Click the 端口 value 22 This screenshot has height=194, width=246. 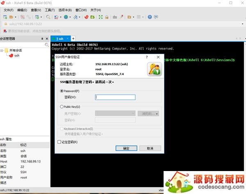coord(22,167)
